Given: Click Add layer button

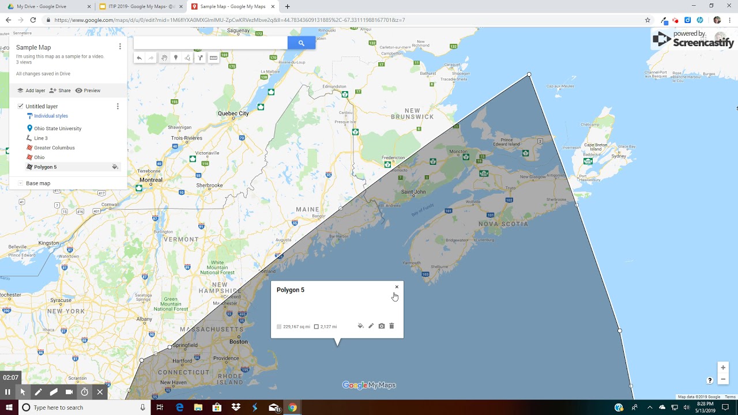Looking at the screenshot, I should (x=31, y=90).
